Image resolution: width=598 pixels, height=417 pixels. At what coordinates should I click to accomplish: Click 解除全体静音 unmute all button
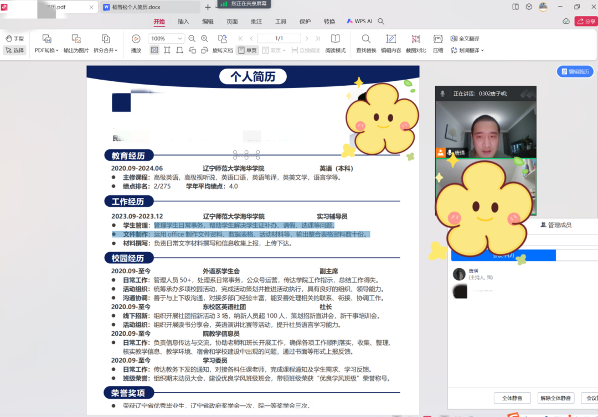(555, 398)
